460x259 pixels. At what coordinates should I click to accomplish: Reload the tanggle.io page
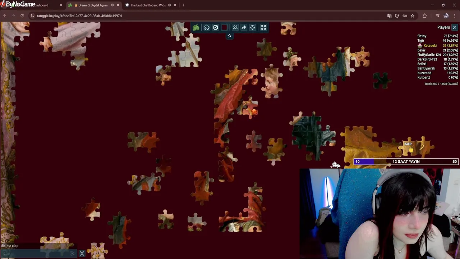pos(22,16)
